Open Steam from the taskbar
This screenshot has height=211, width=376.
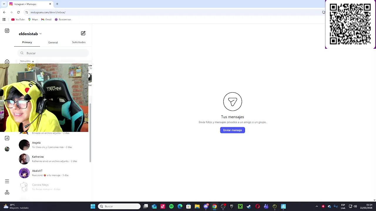coord(249,206)
